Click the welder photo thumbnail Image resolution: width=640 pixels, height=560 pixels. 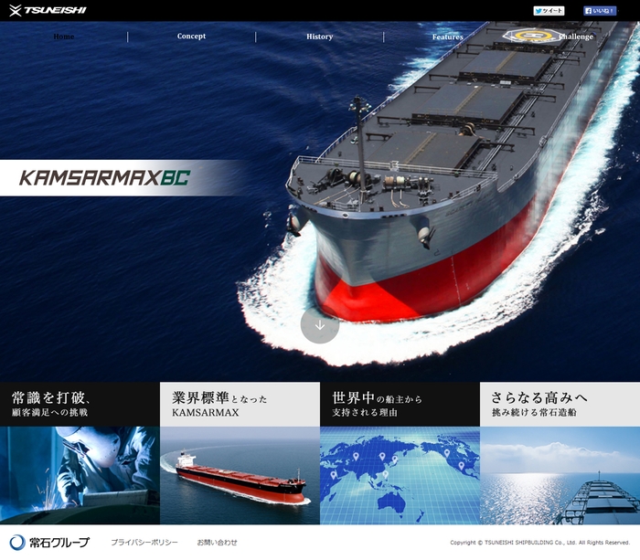click(x=80, y=476)
